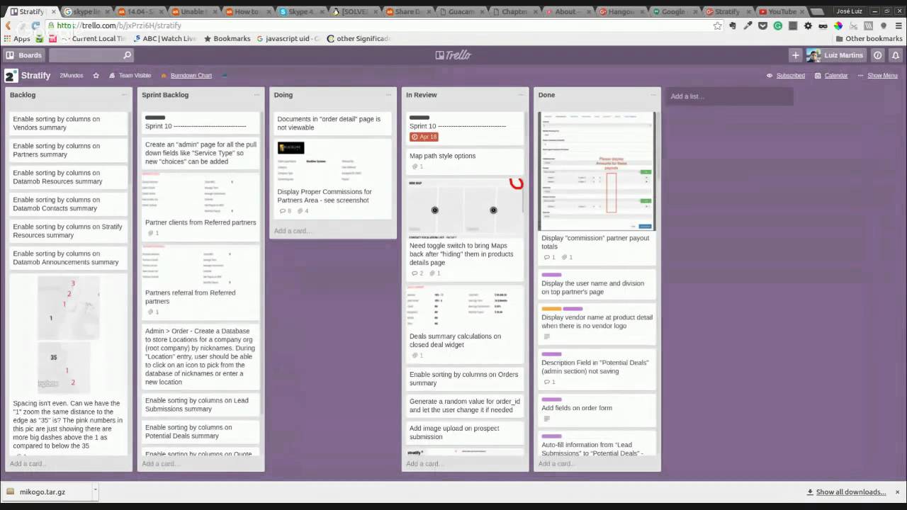Open the create plus button in header
907x510 pixels.
tap(795, 55)
